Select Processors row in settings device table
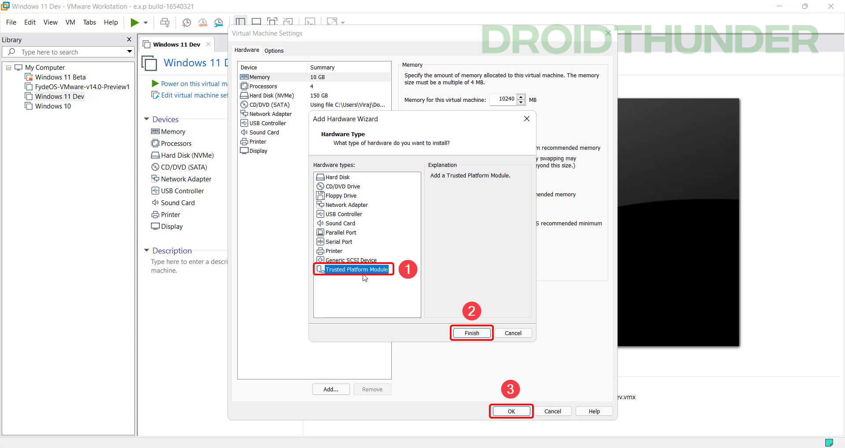This screenshot has width=845, height=448. [x=314, y=87]
